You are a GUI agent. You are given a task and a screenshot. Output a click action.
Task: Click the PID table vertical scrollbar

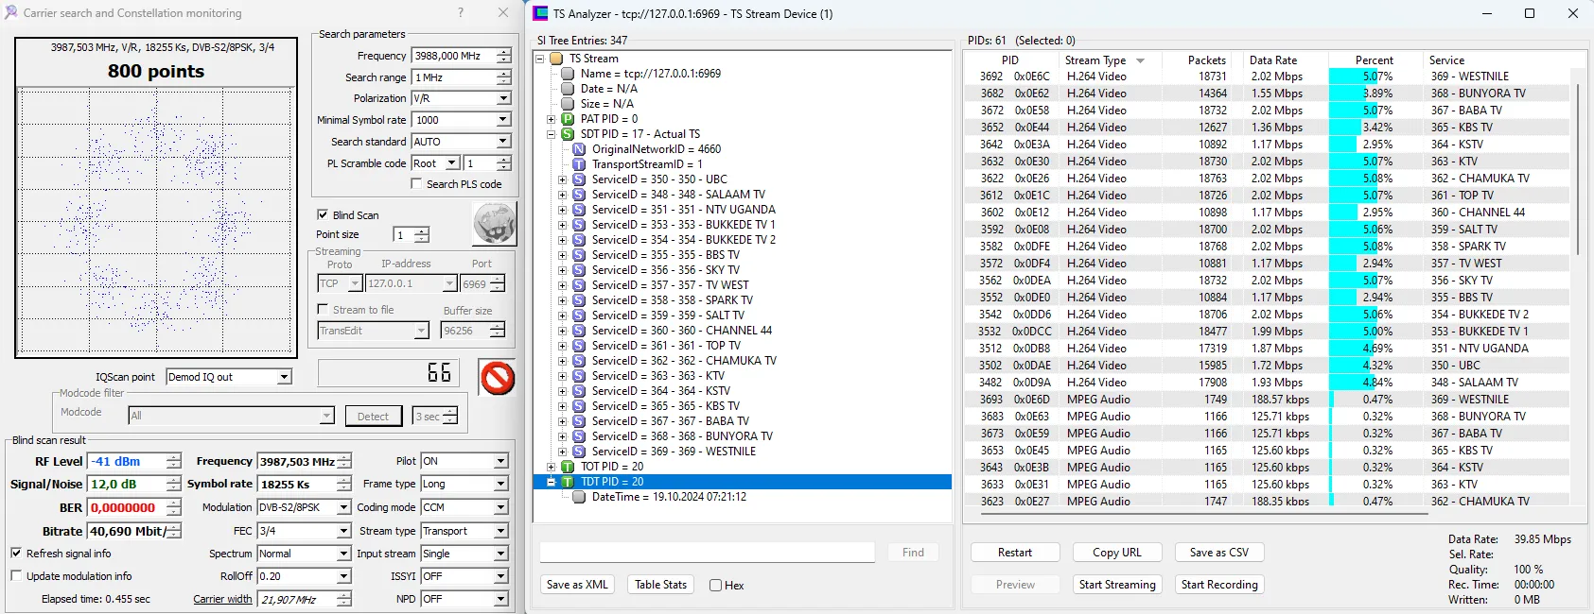click(x=1577, y=170)
